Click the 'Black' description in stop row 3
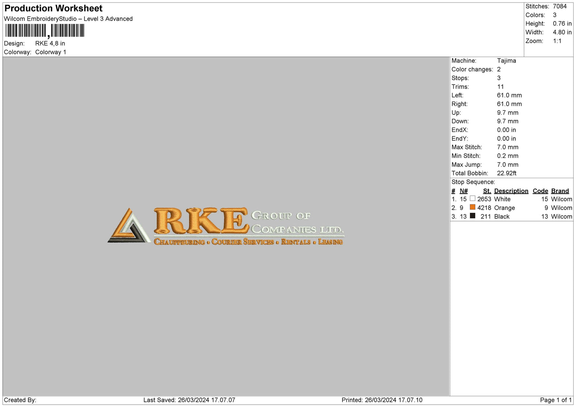The height and width of the screenshot is (407, 576). [502, 217]
